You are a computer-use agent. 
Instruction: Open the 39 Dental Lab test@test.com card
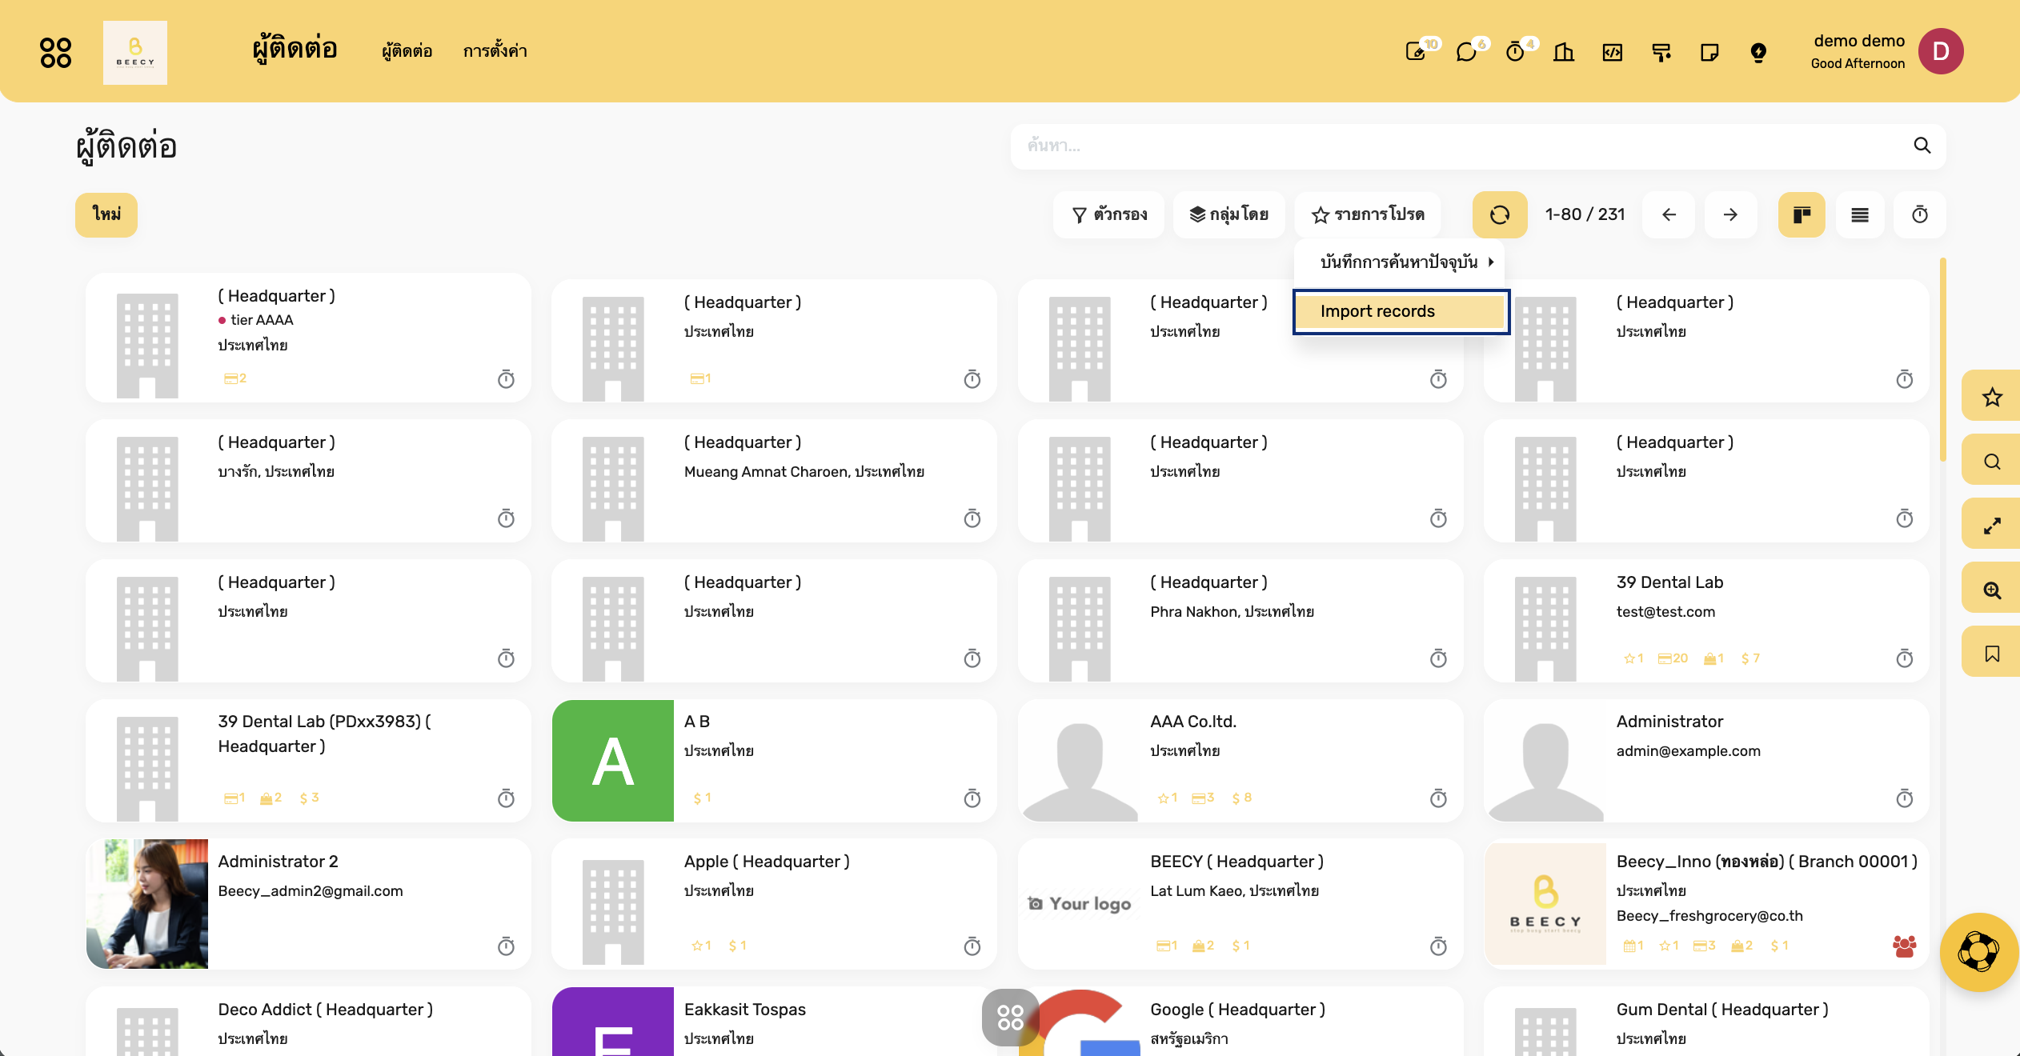click(1706, 621)
